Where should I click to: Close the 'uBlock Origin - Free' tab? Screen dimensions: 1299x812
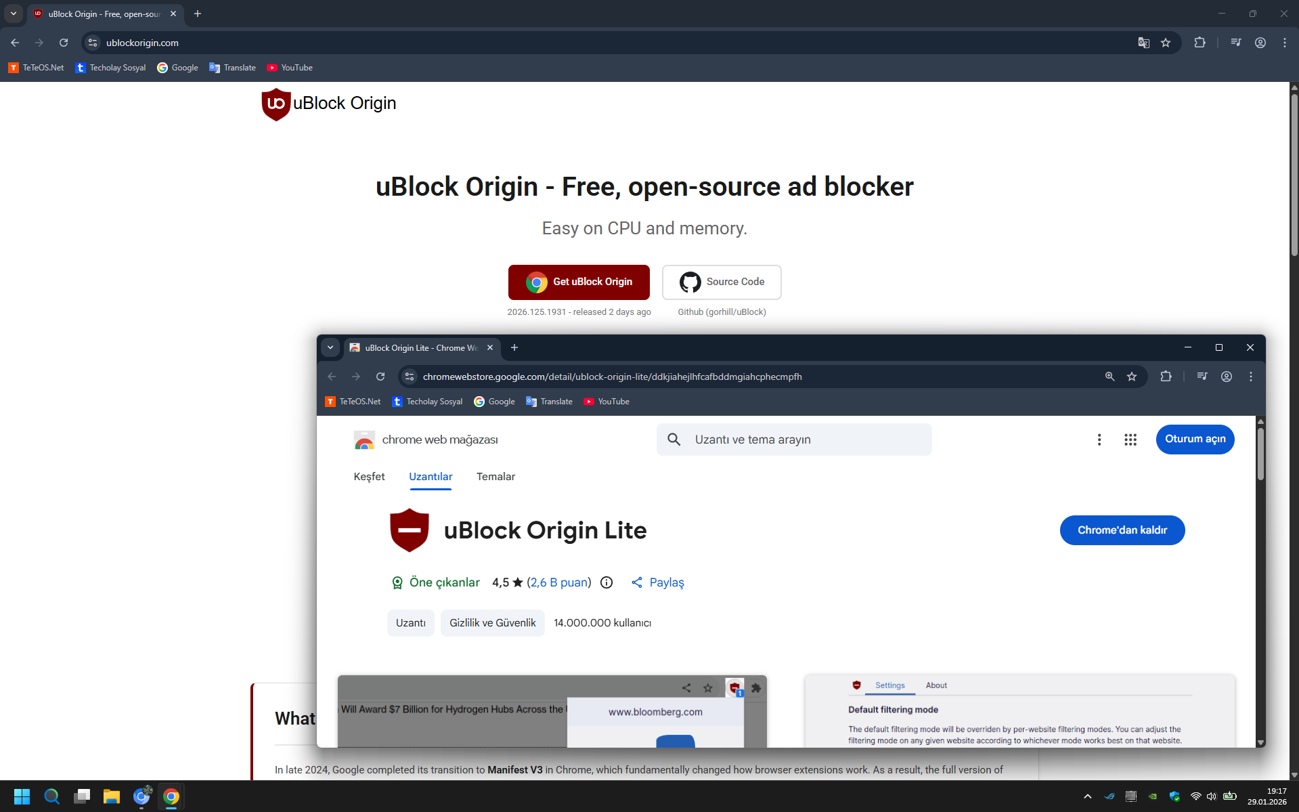tap(173, 14)
